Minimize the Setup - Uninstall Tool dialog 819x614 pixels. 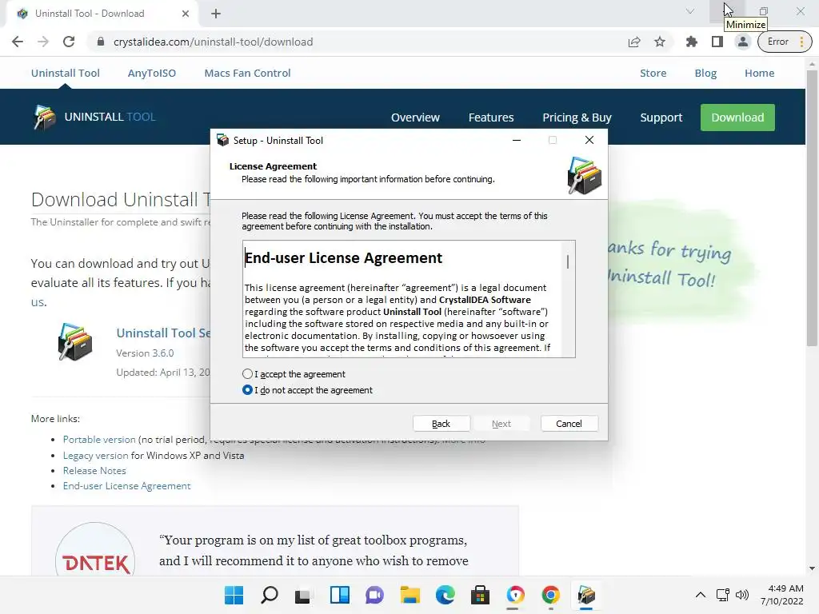click(x=517, y=140)
